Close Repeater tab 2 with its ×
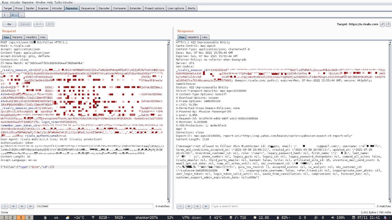Viewport: 392px width, 220px height. 16,15
